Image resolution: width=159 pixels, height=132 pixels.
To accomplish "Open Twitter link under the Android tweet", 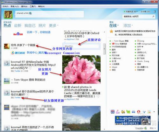I will (17, 71).
